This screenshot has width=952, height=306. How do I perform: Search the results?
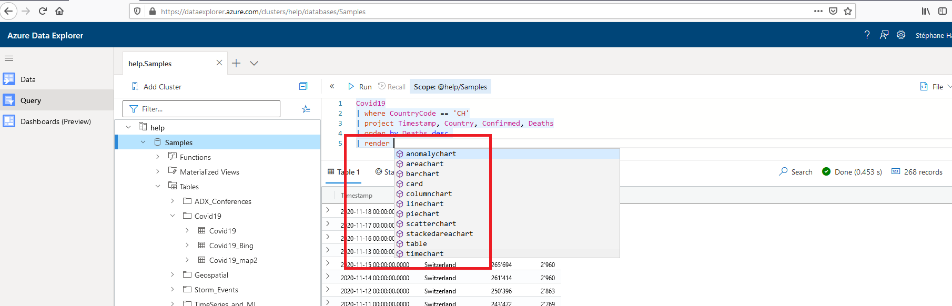[796, 172]
